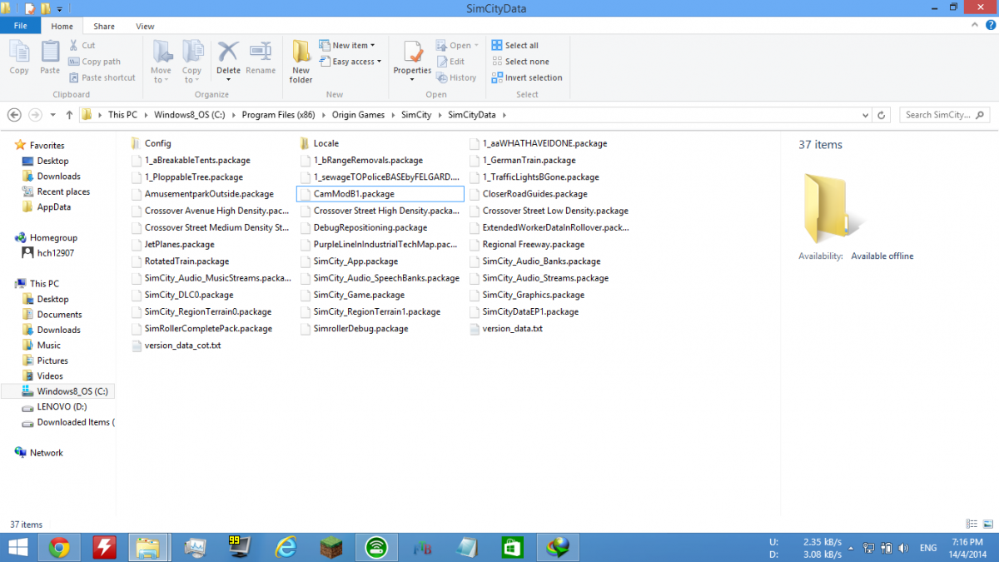The image size is (999, 562).
Task: Select 1_aaWHATHAVEIDONE.package file
Action: tap(545, 143)
